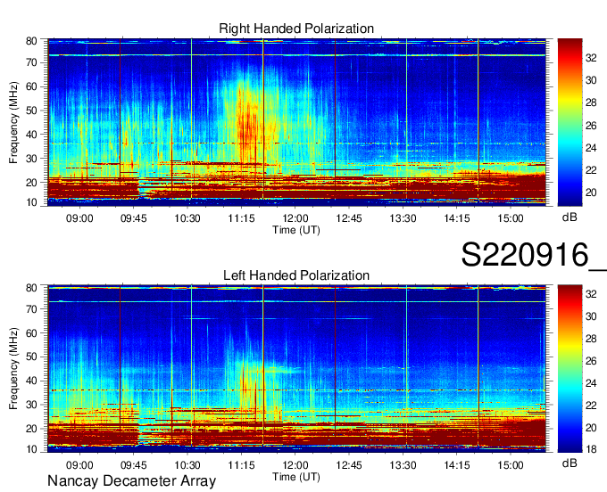
Task: Click Frequency (MHz) axis label of top plot
Action: click(x=13, y=122)
